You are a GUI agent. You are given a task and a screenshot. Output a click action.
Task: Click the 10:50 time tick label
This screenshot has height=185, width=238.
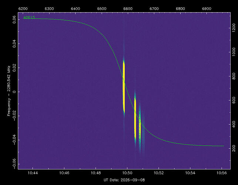[127, 173]
